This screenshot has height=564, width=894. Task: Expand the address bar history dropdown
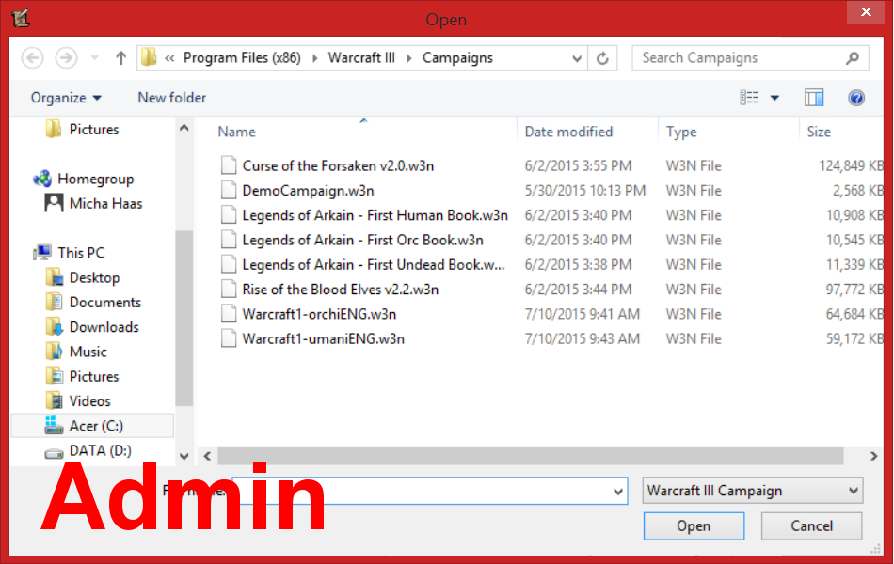(577, 58)
